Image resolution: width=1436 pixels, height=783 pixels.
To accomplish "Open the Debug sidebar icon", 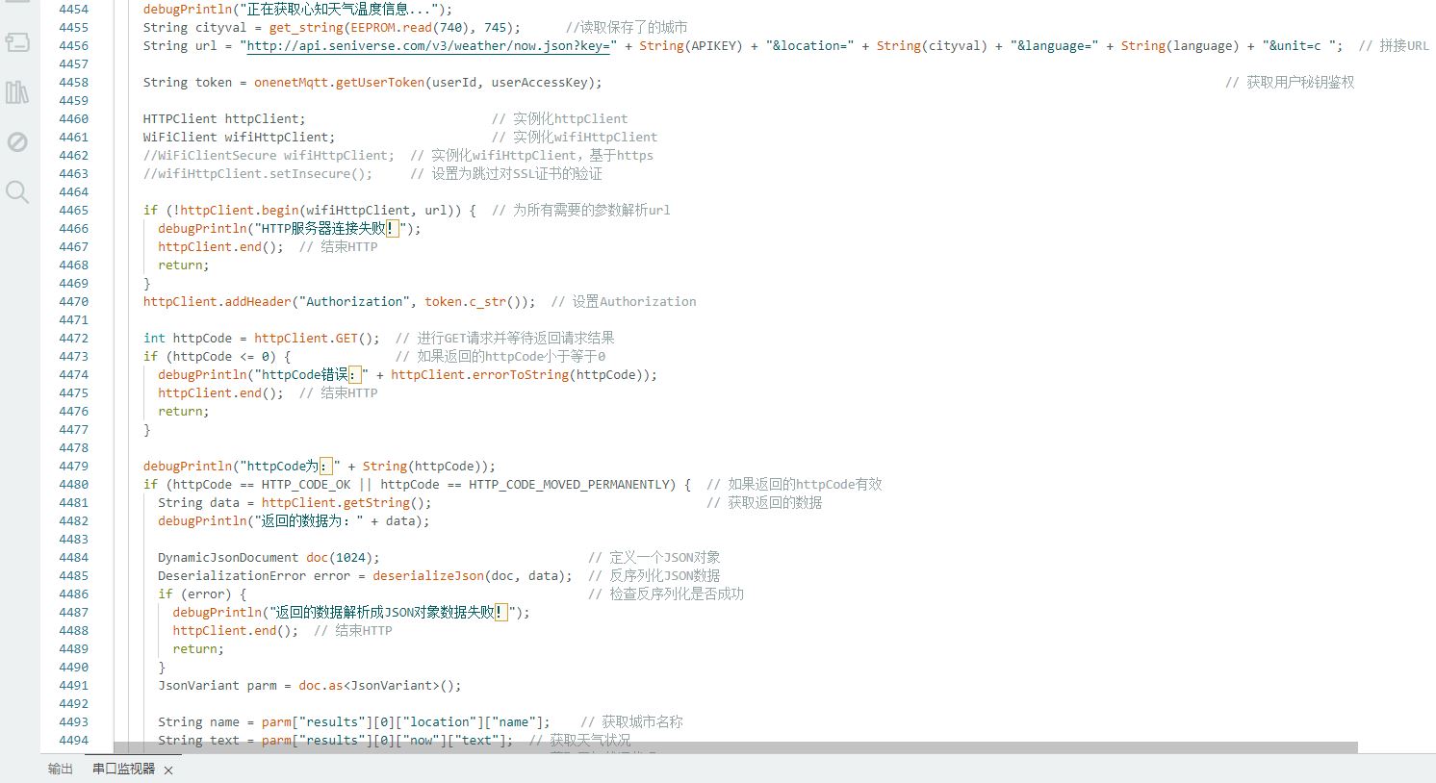I will [x=17, y=142].
